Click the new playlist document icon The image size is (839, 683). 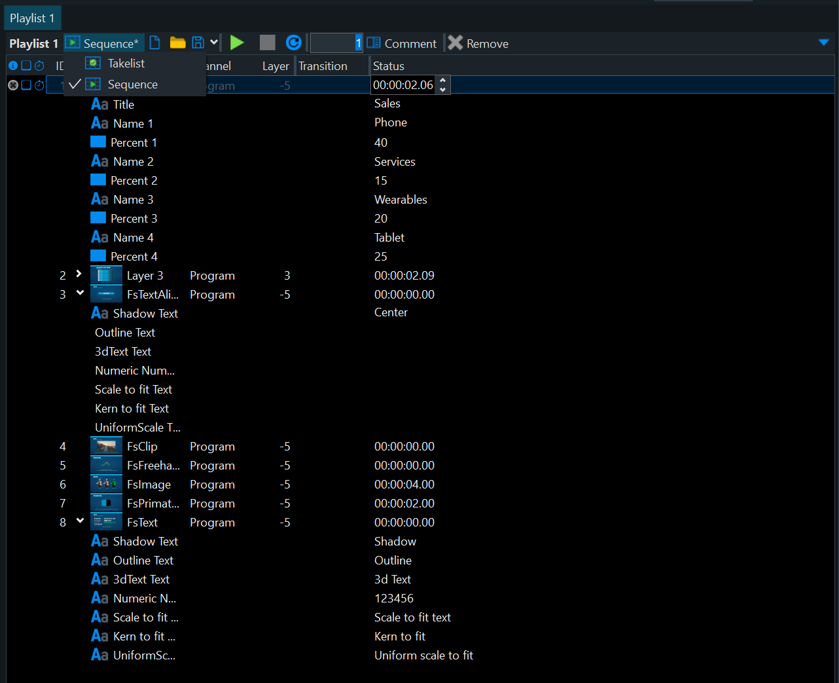[155, 43]
